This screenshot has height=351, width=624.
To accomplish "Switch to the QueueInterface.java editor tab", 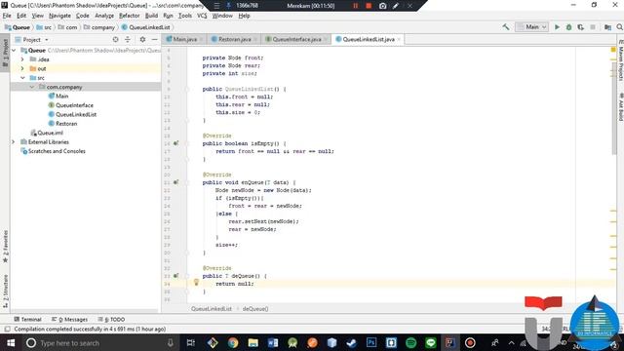I will coord(296,39).
